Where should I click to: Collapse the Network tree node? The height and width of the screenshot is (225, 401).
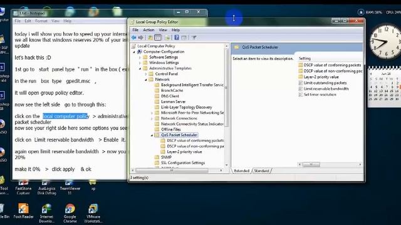146,79
